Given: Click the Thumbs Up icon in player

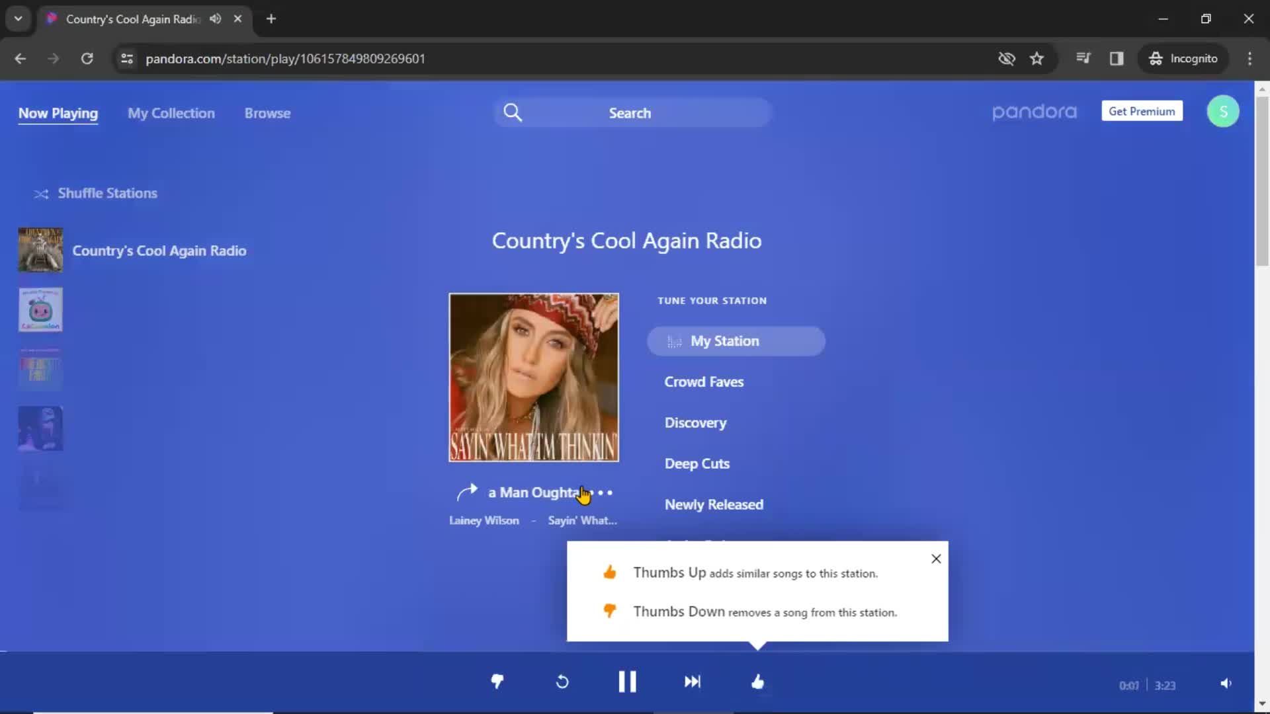Looking at the screenshot, I should pyautogui.click(x=757, y=682).
